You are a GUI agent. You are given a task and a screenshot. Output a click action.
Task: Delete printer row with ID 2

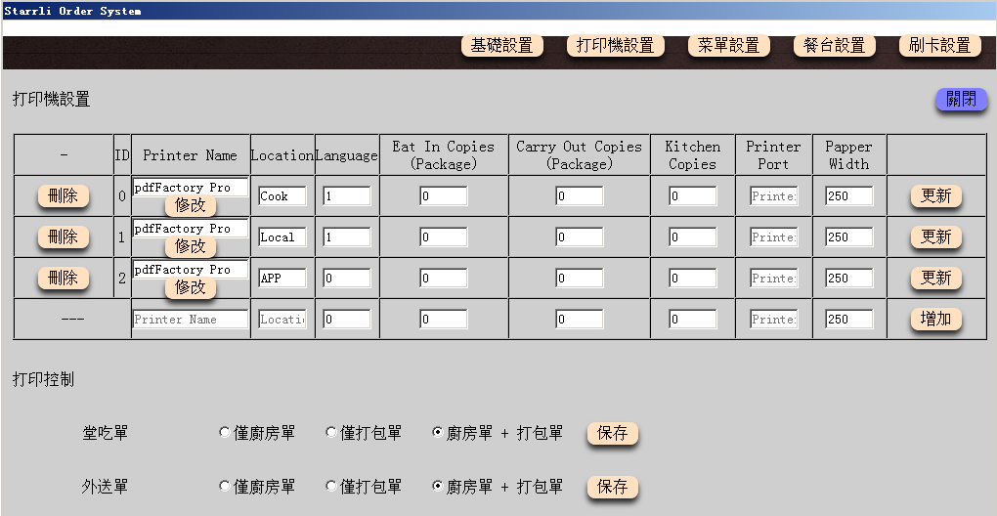click(63, 279)
